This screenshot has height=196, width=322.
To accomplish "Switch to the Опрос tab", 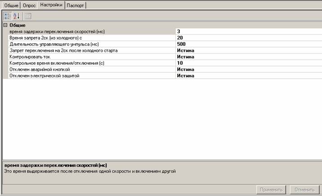I will click(x=29, y=5).
